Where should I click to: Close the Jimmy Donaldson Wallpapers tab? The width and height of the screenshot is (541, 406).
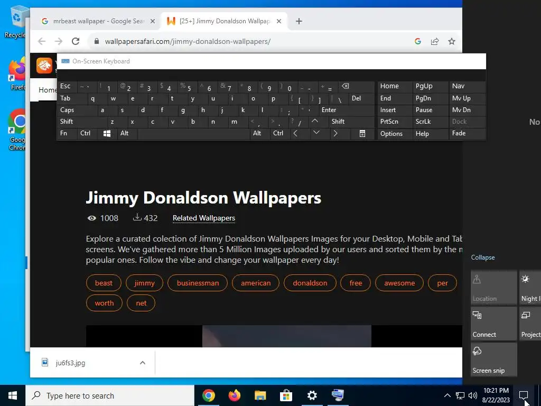click(279, 21)
